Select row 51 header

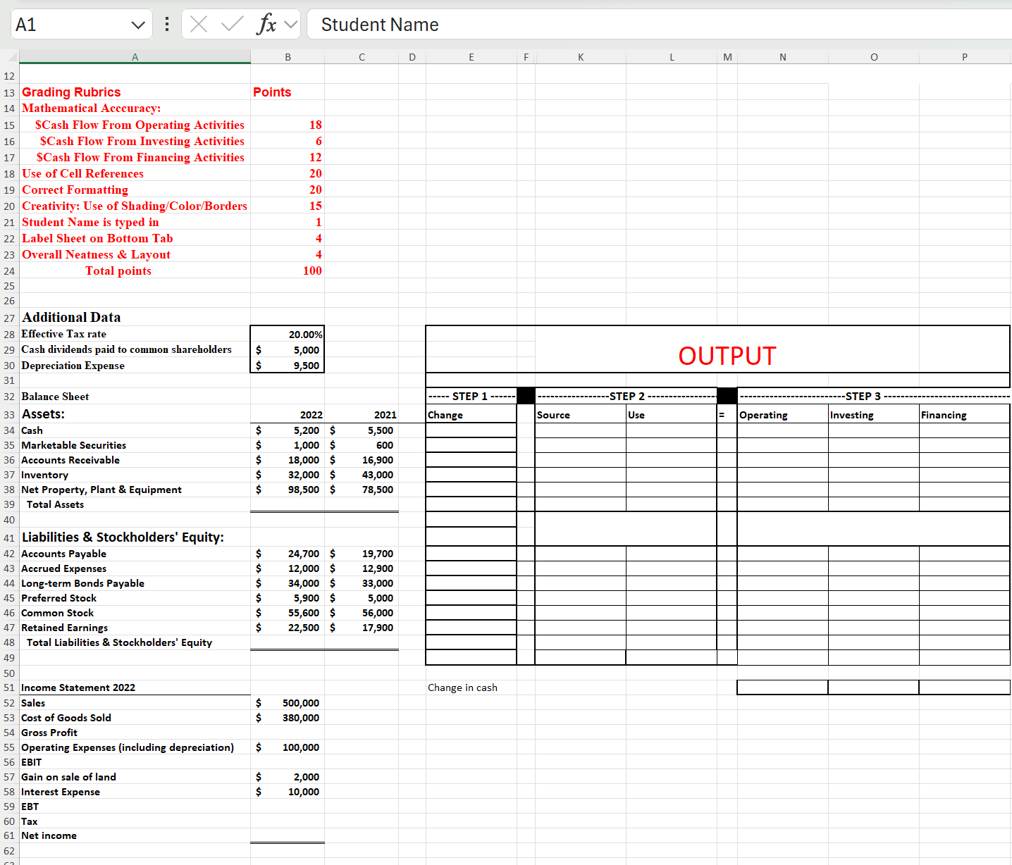(x=9, y=687)
